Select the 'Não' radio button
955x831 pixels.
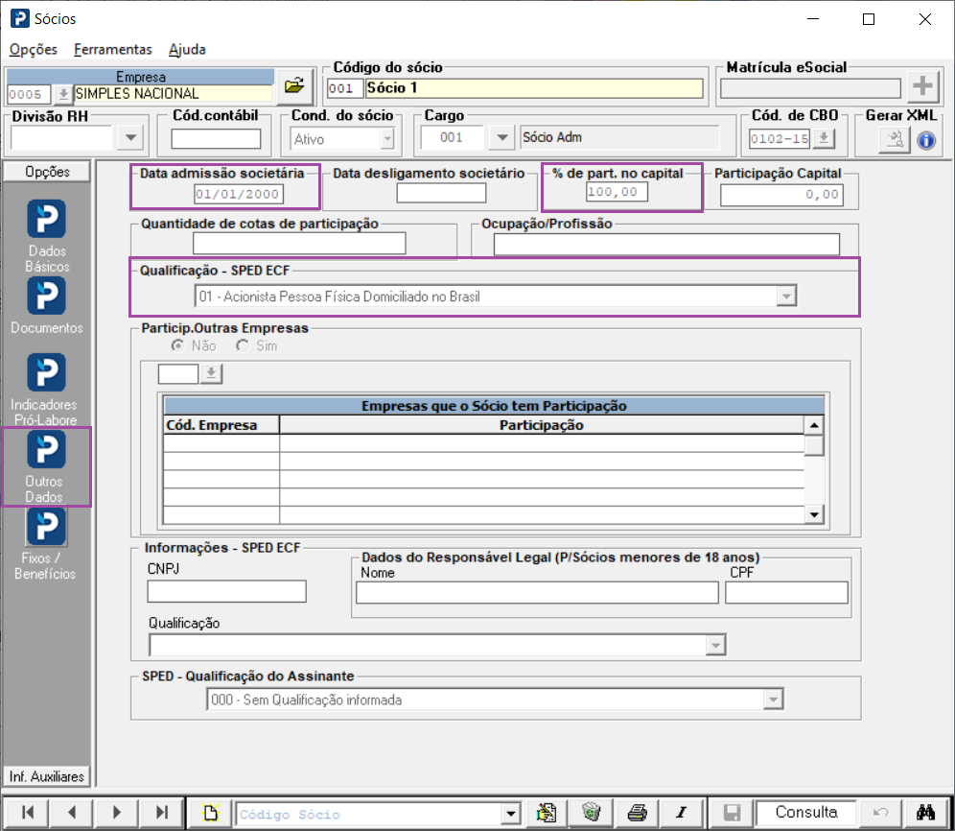pos(177,345)
